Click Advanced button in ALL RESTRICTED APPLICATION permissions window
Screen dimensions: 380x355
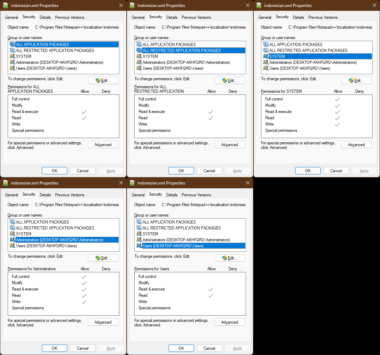click(230, 145)
